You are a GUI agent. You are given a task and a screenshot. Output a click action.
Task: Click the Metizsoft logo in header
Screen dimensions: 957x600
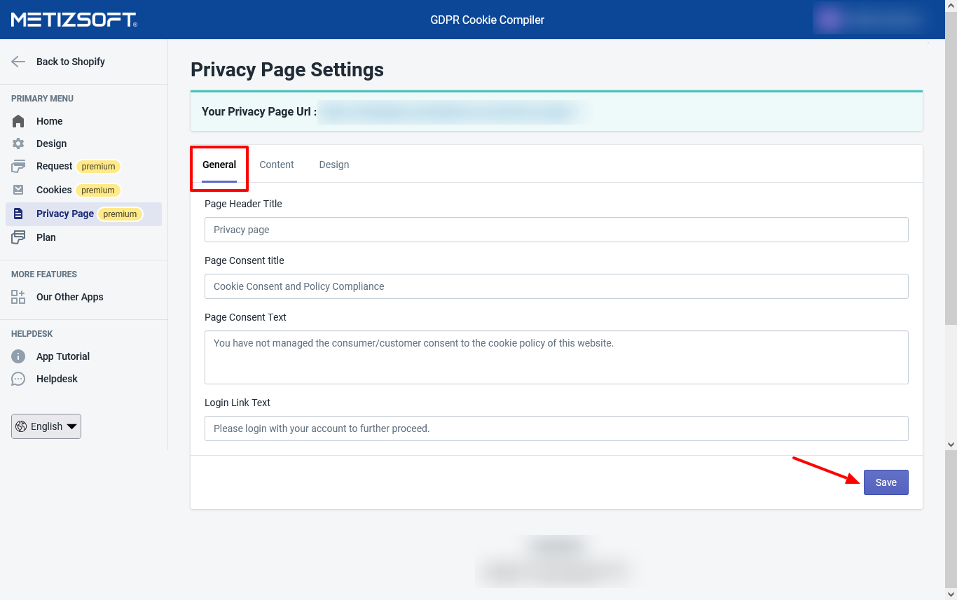point(74,20)
